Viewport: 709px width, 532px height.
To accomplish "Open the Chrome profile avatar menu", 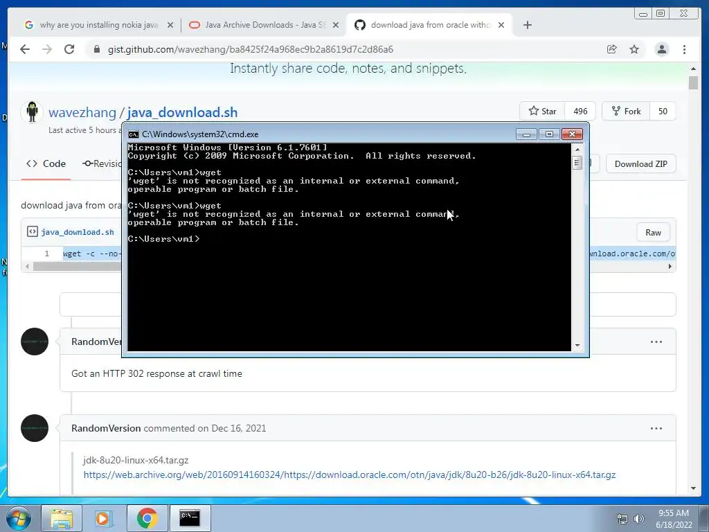I will pyautogui.click(x=662, y=49).
